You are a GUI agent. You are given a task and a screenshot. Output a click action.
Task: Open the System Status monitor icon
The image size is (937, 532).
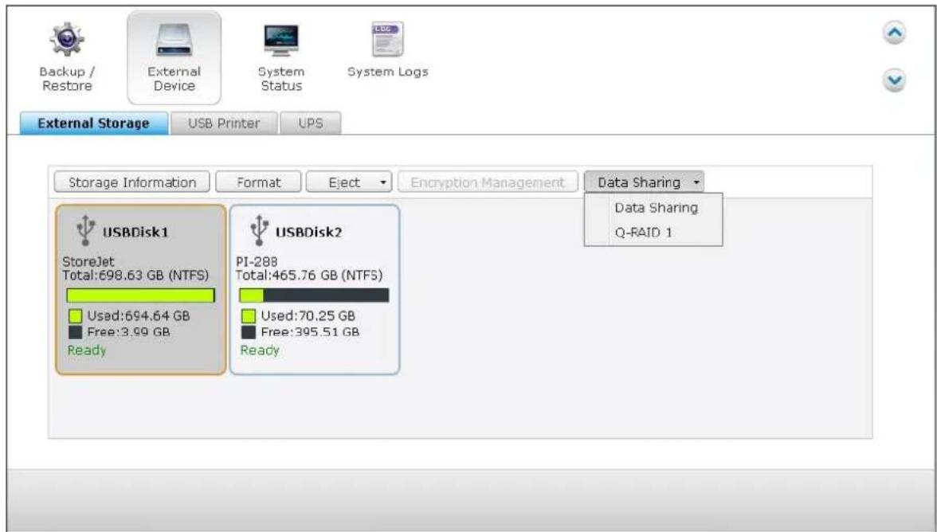pos(281,40)
